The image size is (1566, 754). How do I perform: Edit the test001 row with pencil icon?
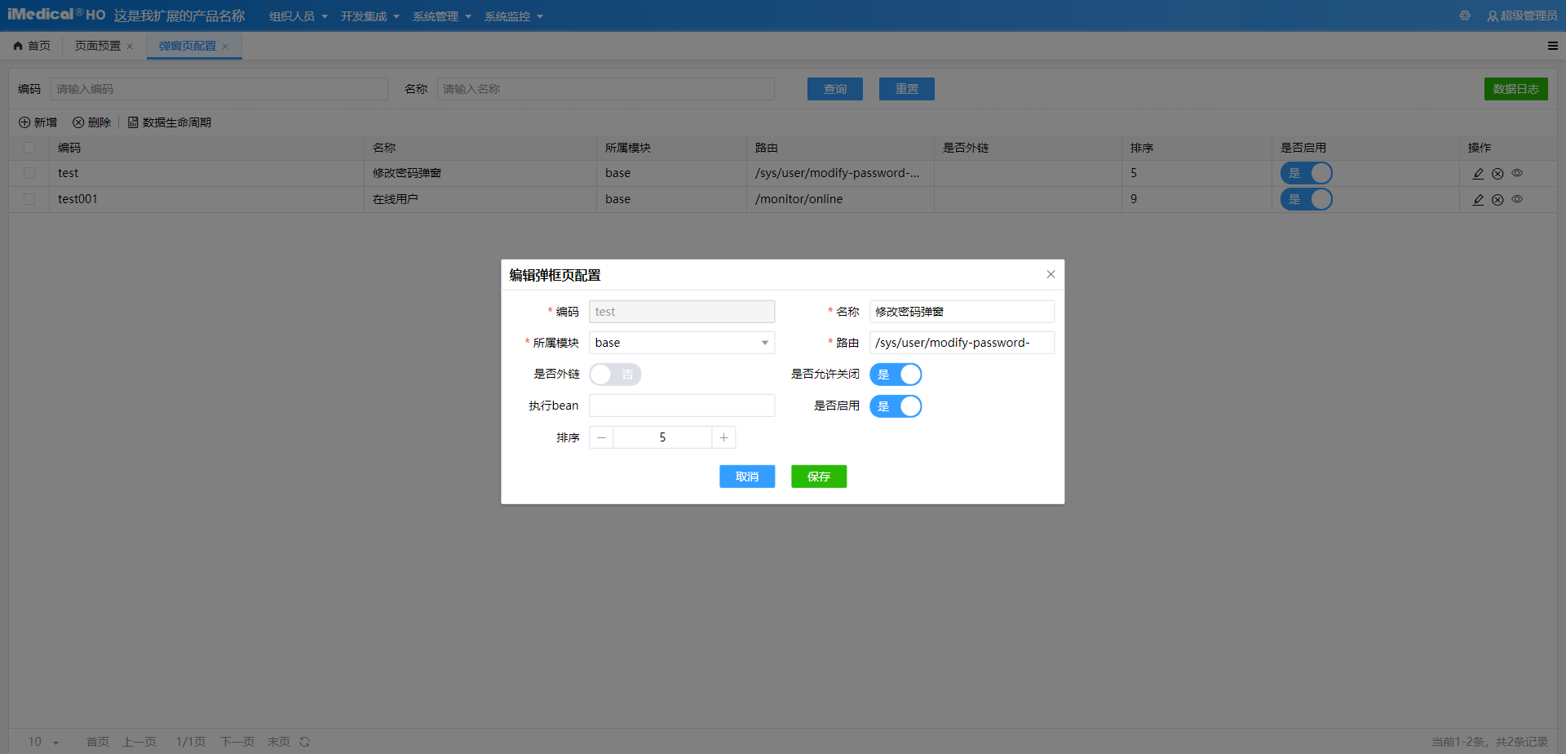(x=1478, y=199)
